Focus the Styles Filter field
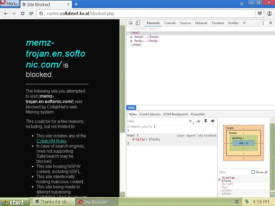 tap(157, 121)
